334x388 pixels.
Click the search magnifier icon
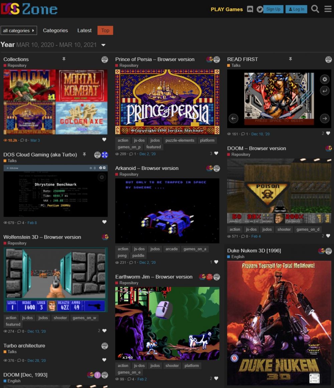(315, 9)
